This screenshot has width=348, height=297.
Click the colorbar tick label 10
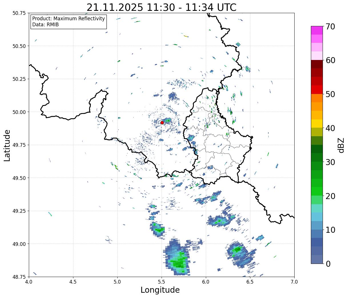[x=330, y=230]
